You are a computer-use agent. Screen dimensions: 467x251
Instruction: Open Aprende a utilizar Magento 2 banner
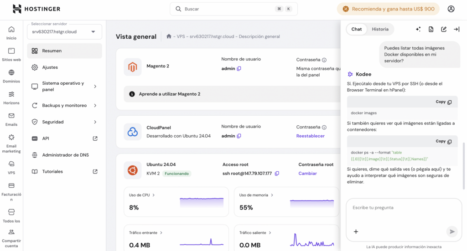tap(232, 94)
